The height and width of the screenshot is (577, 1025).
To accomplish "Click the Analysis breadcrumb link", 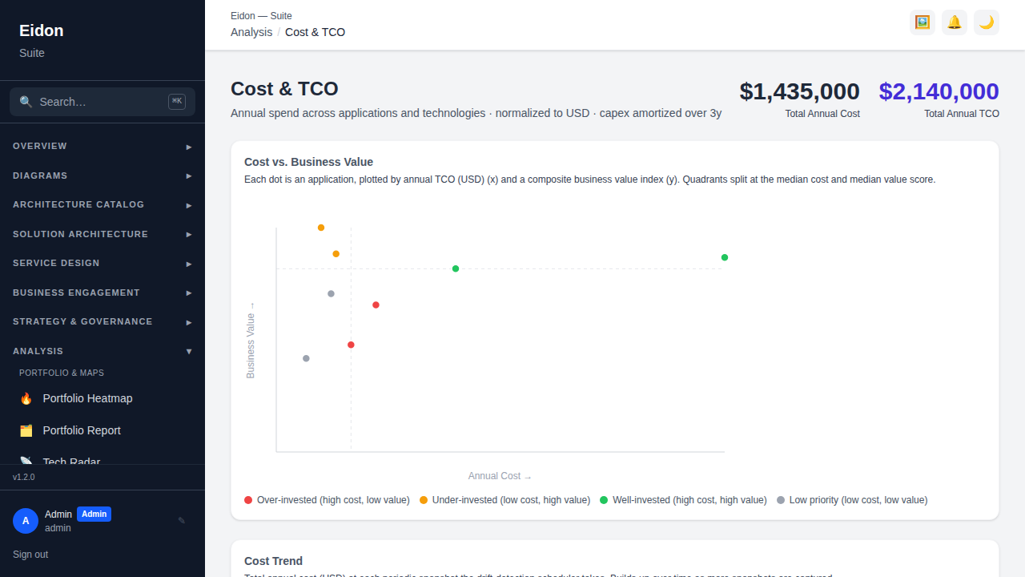I will tap(251, 32).
